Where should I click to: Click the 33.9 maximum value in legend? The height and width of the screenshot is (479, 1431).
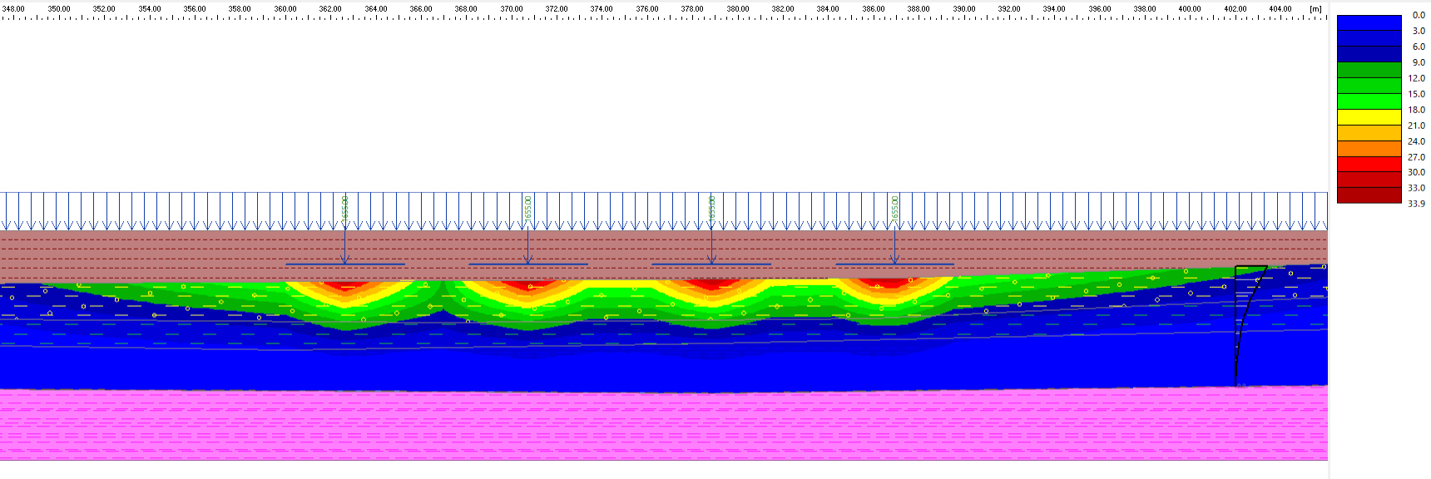point(1416,204)
